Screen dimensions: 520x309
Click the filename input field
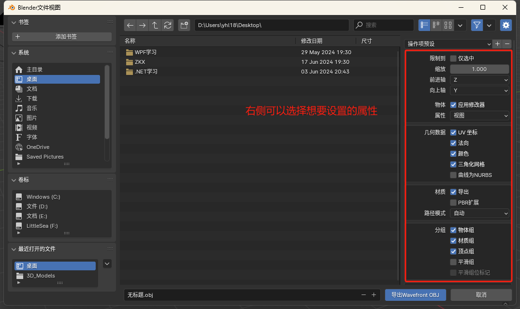tap(217, 294)
